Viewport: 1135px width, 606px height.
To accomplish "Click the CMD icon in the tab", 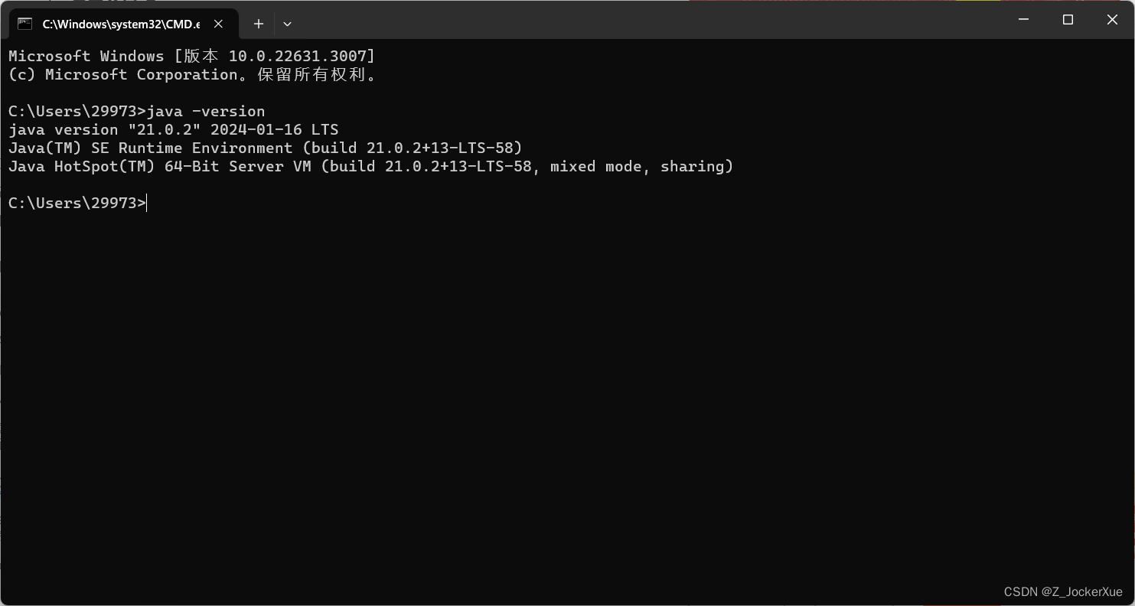I will point(25,24).
